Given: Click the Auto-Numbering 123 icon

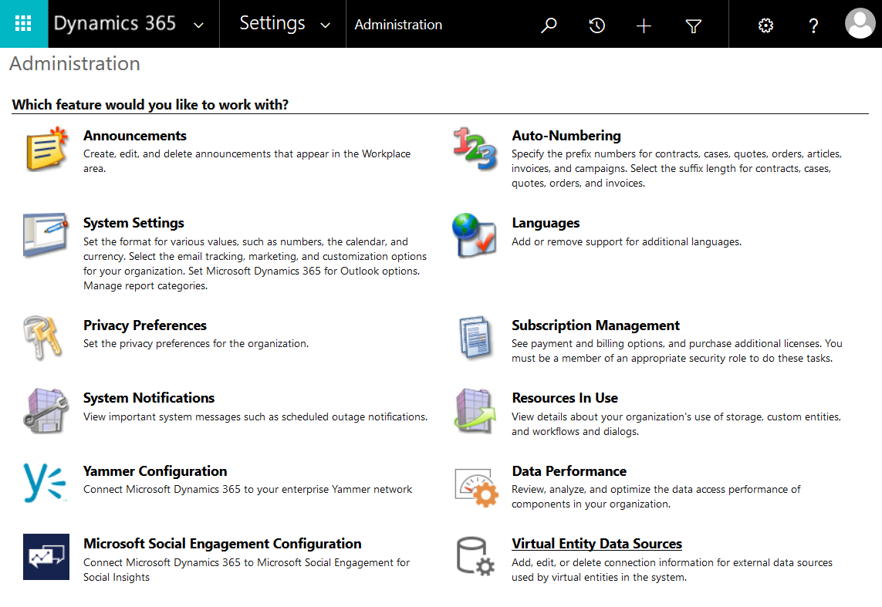Looking at the screenshot, I should coord(475,148).
